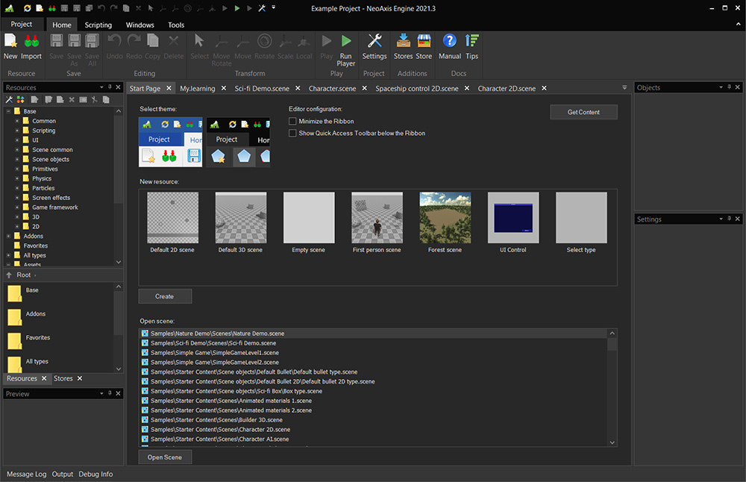Select the light theme preview
The height and width of the screenshot is (482, 746).
coord(170,143)
